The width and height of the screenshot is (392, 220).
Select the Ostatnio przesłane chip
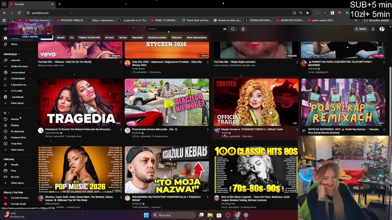click(x=157, y=38)
